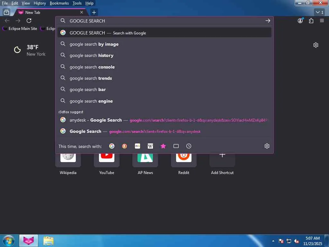Select suggestion google search engine
The width and height of the screenshot is (329, 247).
(164, 101)
